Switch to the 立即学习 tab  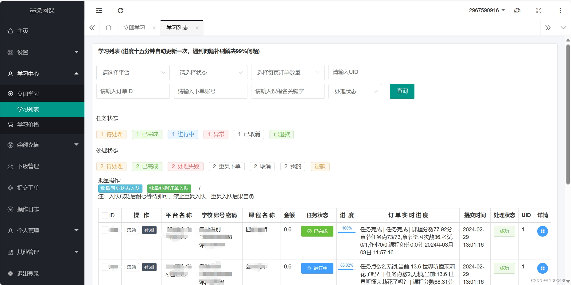coord(134,28)
